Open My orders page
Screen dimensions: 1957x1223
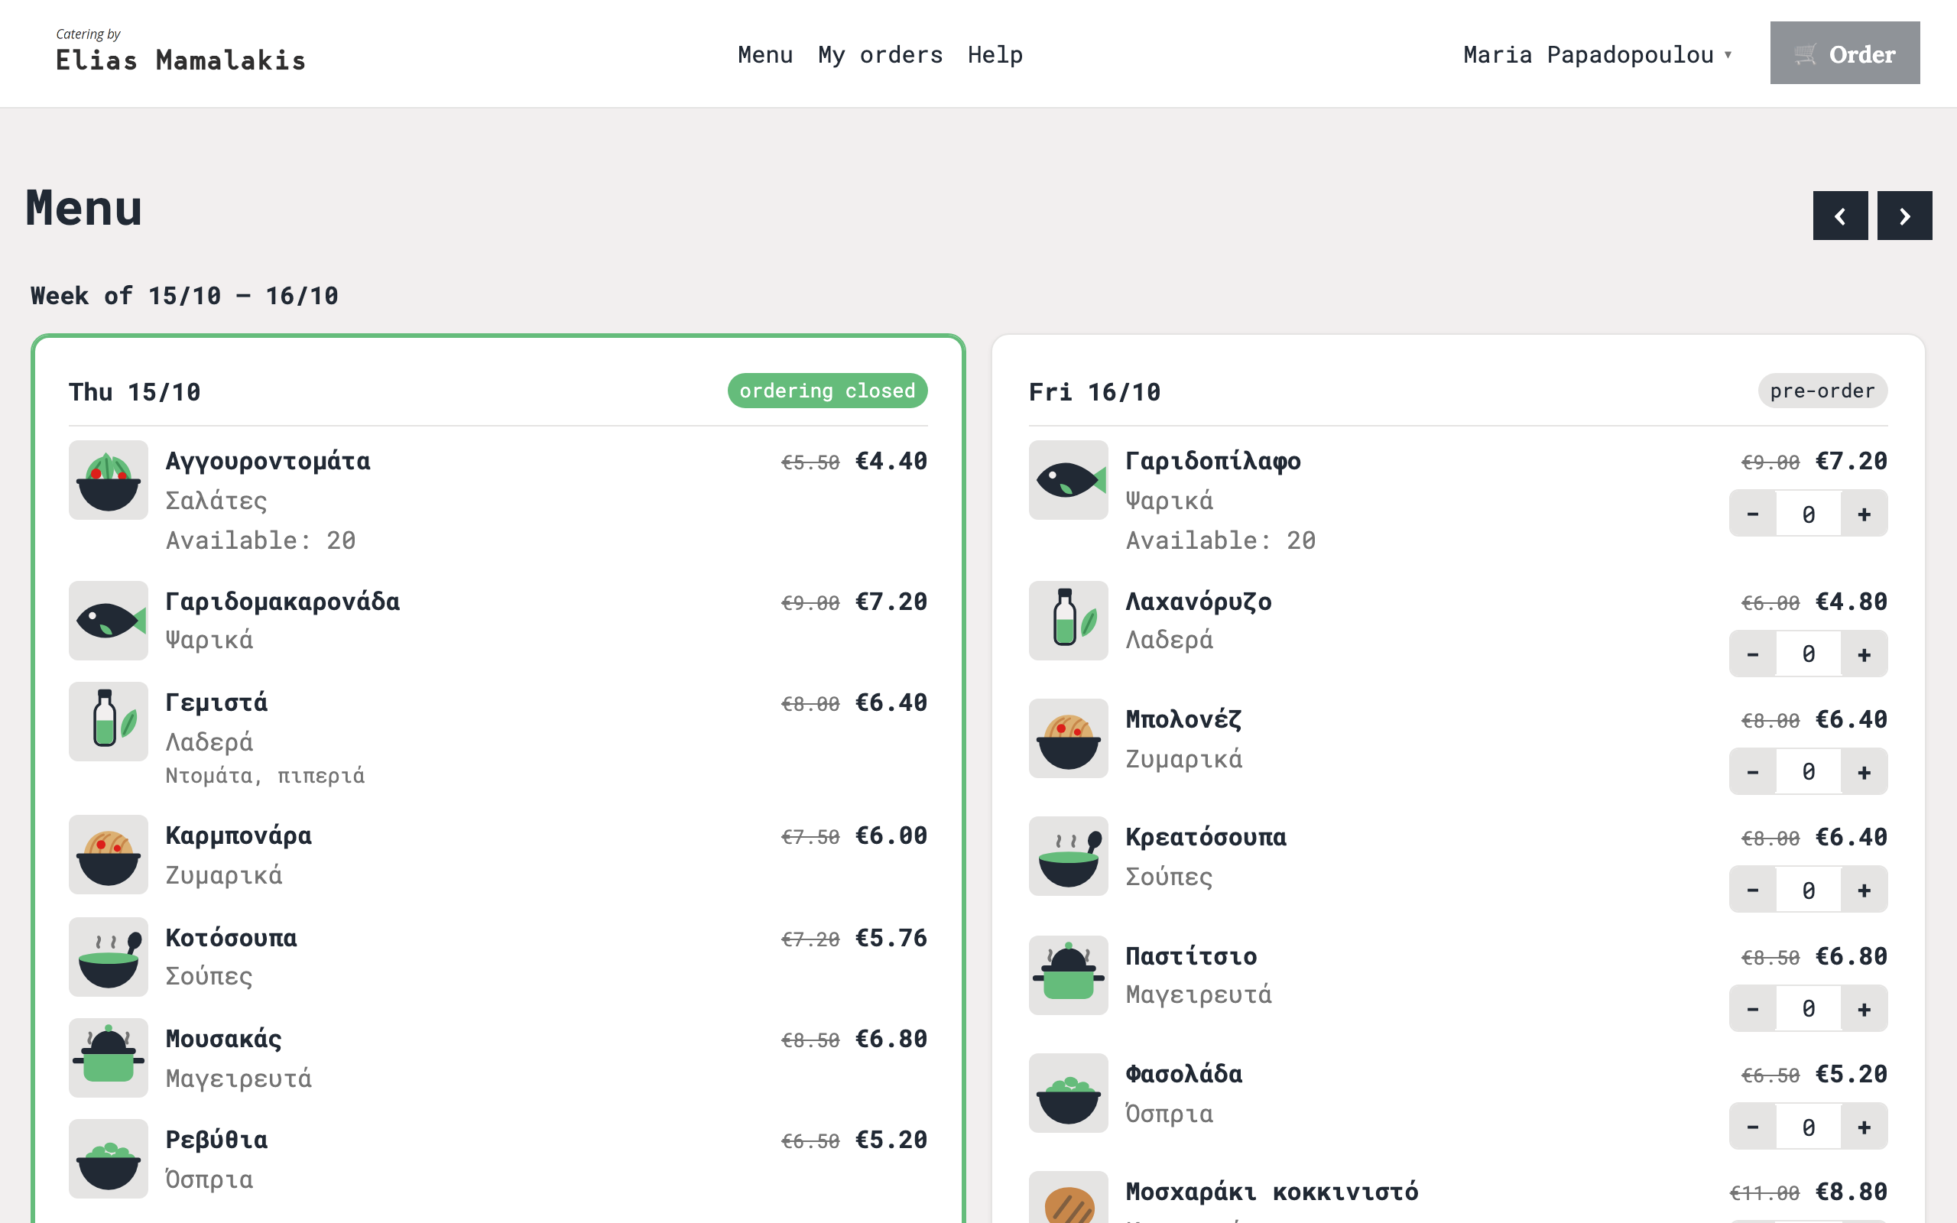[x=880, y=54]
